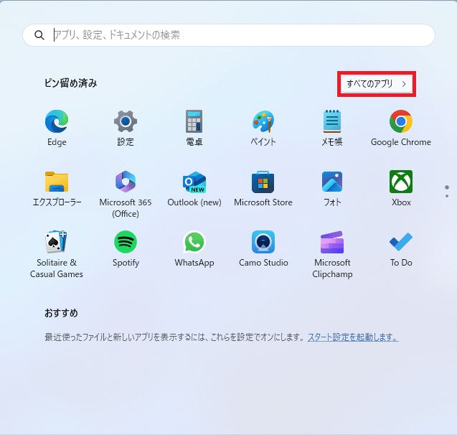Launch the Camo Studio app
Screen dimensions: 457x435
[x=263, y=242]
